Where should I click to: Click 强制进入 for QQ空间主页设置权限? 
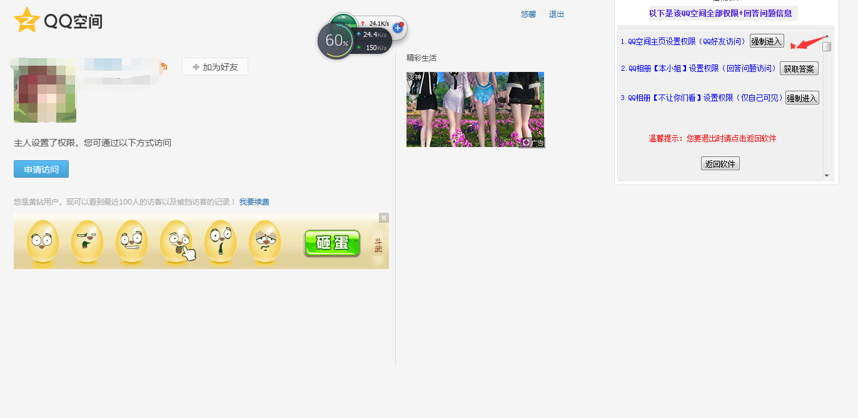pyautogui.click(x=767, y=41)
